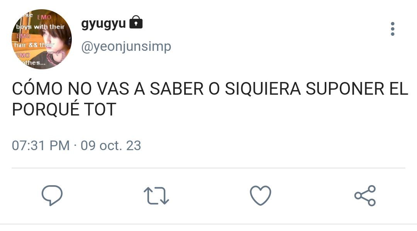The width and height of the screenshot is (417, 231).
Task: Click the word SIQUIERA in the tweet
Action: tap(263, 89)
